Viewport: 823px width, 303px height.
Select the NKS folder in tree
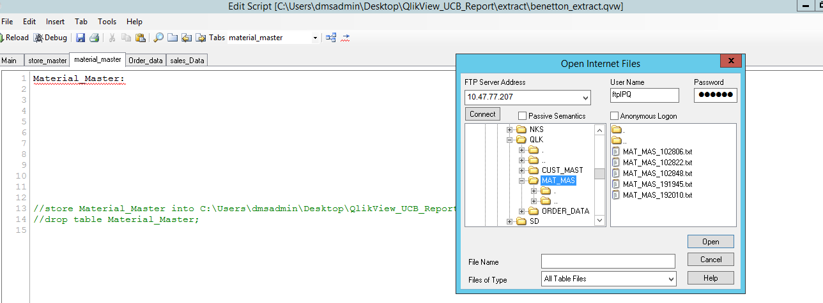click(537, 129)
